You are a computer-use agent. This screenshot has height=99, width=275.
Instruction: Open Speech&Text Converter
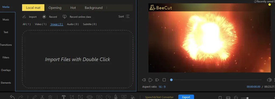tap(159, 97)
